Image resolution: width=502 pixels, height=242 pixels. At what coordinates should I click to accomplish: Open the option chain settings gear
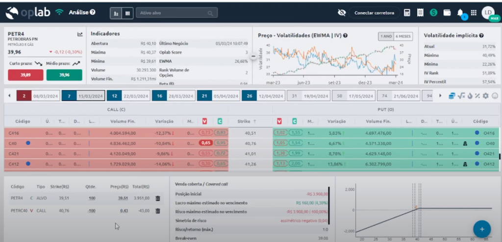pyautogui.click(x=485, y=96)
